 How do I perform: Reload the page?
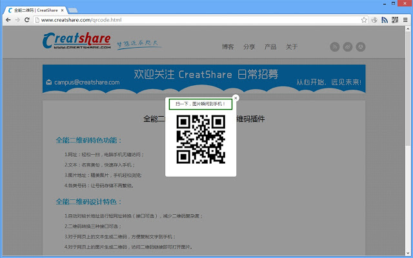(x=27, y=20)
